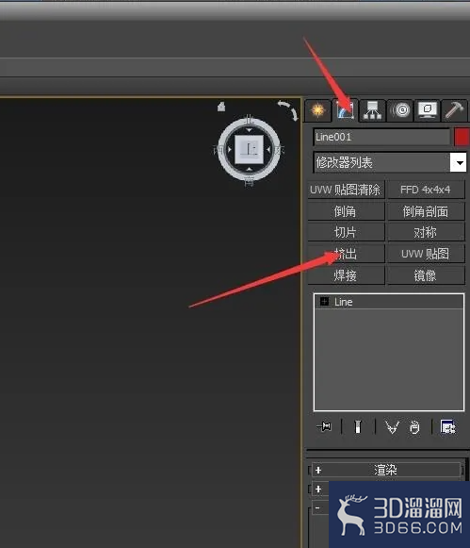Open the Create command panel tab

pos(317,110)
